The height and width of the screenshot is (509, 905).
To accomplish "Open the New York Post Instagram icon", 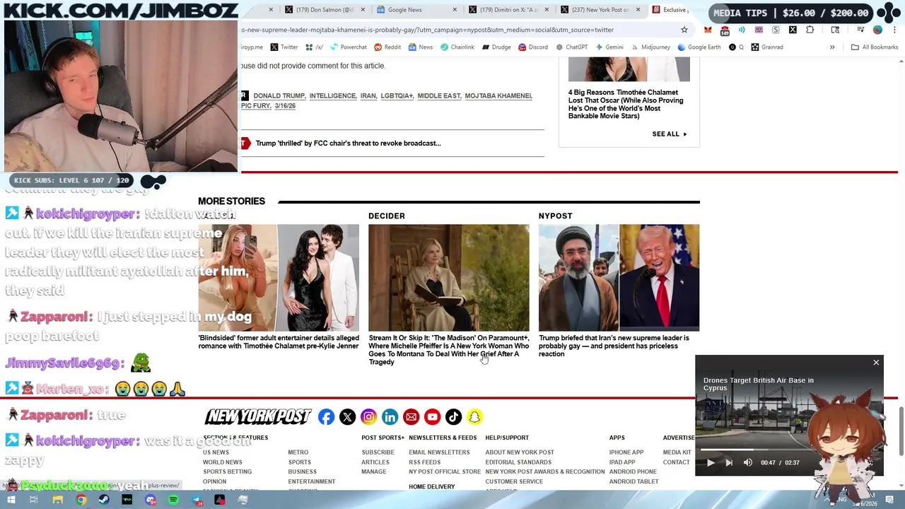I will click(368, 417).
